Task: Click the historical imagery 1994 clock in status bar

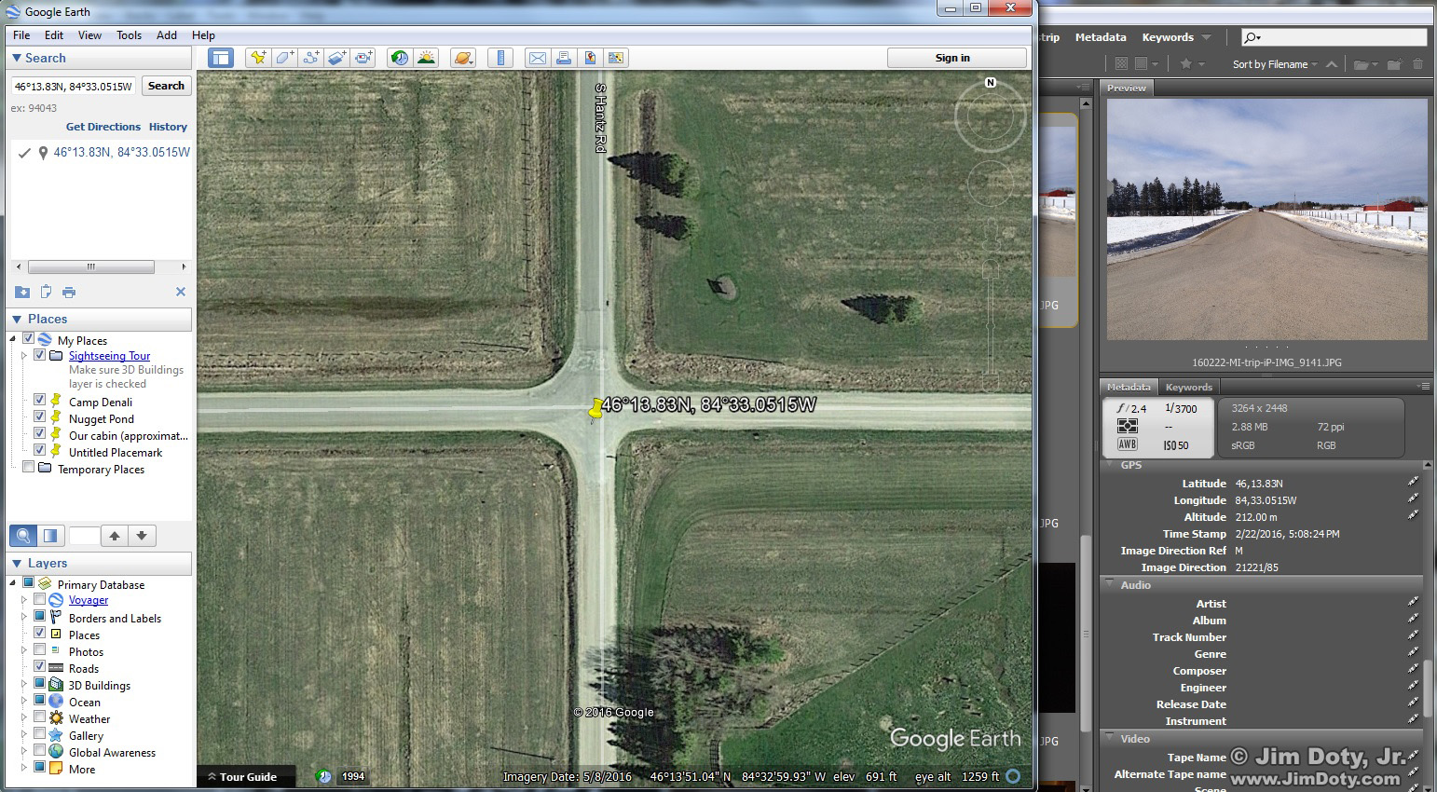Action: (324, 776)
